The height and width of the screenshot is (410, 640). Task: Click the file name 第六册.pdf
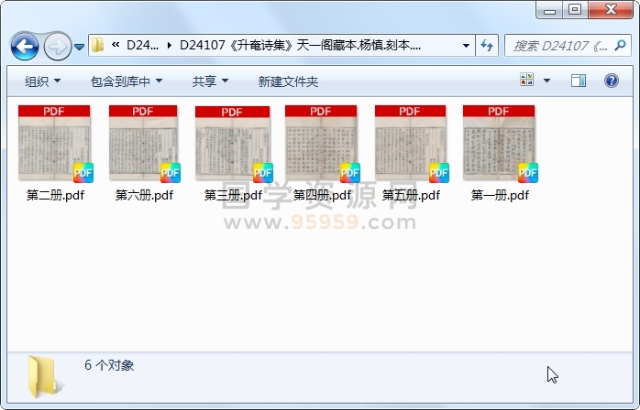pos(144,195)
